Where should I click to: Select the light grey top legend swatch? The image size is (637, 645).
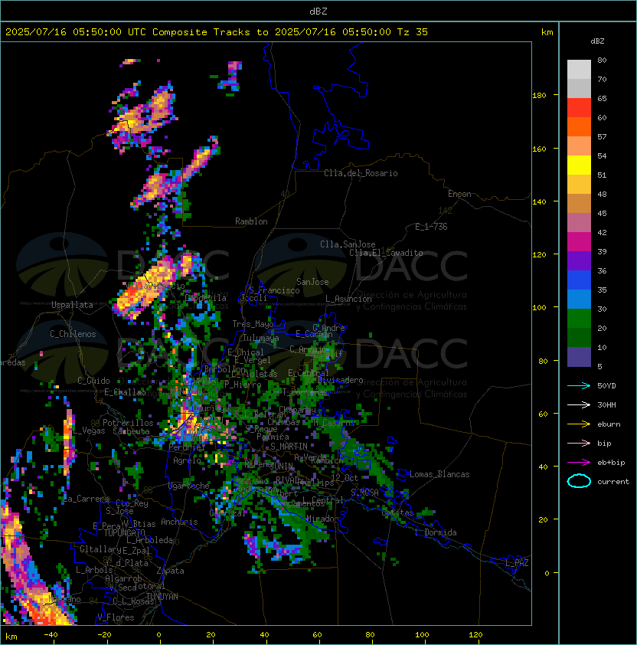(579, 70)
